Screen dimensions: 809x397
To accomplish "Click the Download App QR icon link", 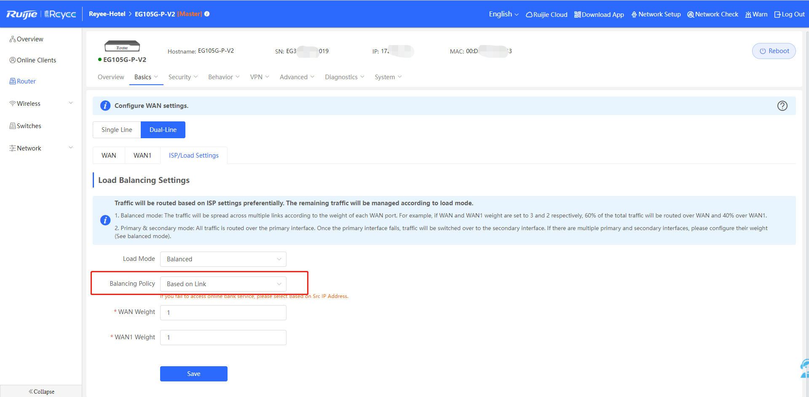I will pyautogui.click(x=599, y=14).
